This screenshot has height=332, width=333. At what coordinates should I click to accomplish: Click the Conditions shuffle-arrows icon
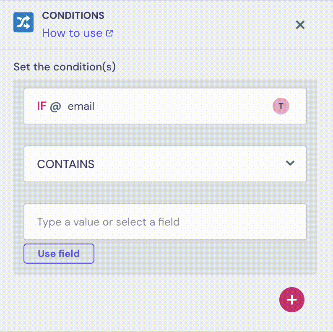[23, 23]
